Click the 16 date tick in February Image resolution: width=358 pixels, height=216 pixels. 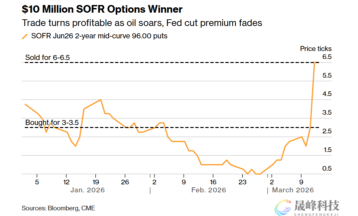(x=213, y=182)
